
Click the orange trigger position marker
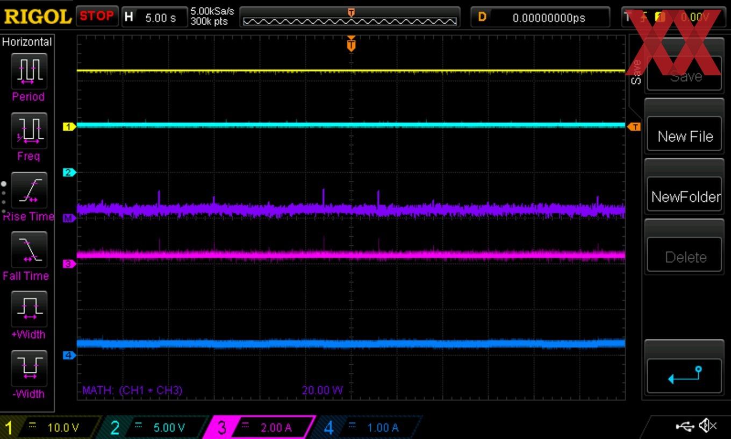[351, 44]
